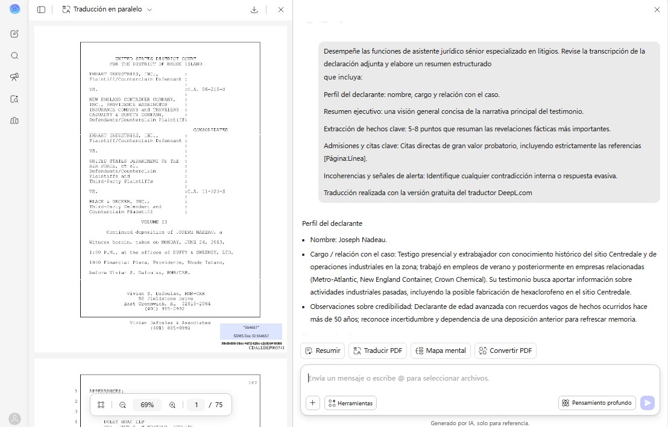The width and height of the screenshot is (668, 427).
Task: Click the 'Nombre: Joseph Nadeau.' line
Action: point(348,240)
